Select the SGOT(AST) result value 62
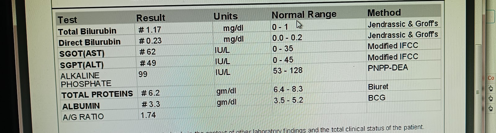 (x=147, y=52)
